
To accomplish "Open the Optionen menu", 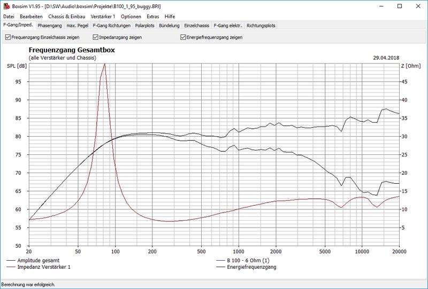I will [x=131, y=17].
